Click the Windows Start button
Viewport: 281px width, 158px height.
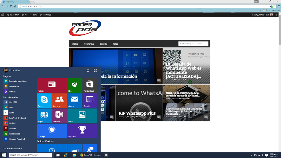coord(4,155)
